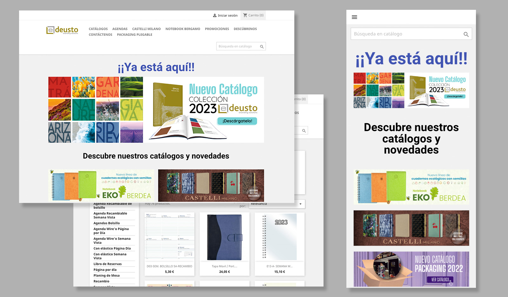Open the PACKAGING PLEGABLE menu item
508x297 pixels.
[x=135, y=35]
